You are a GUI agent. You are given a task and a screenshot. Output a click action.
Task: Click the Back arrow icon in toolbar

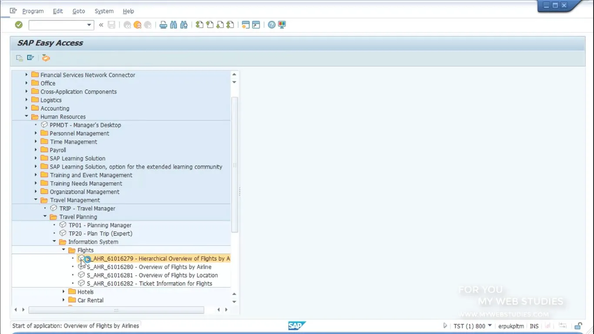coord(127,25)
